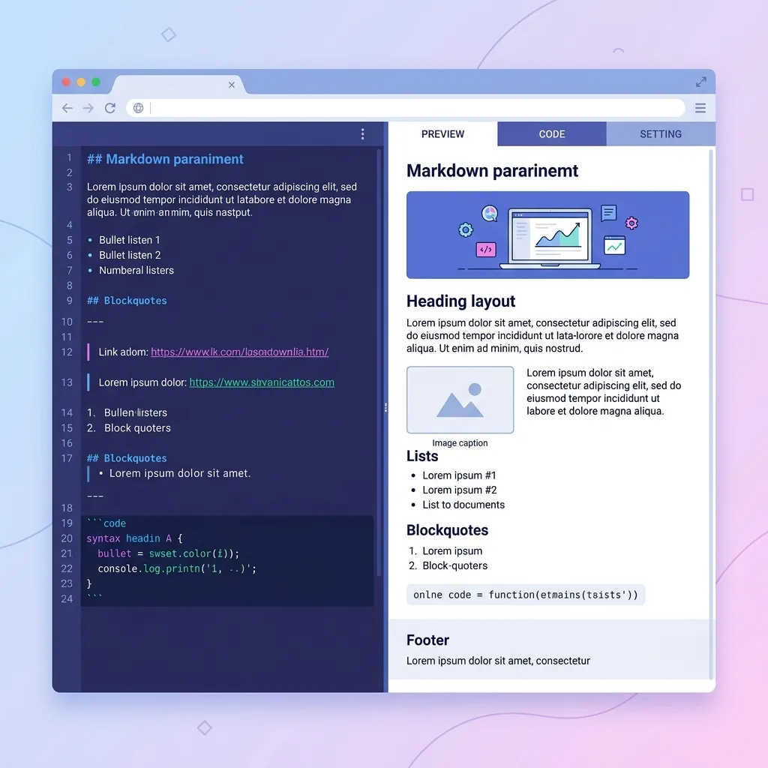Open the SETTING tab
This screenshot has height=768, width=768.
[661, 134]
